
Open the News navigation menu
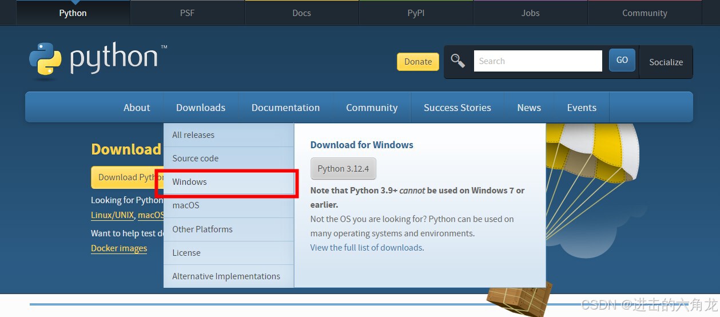(x=529, y=108)
